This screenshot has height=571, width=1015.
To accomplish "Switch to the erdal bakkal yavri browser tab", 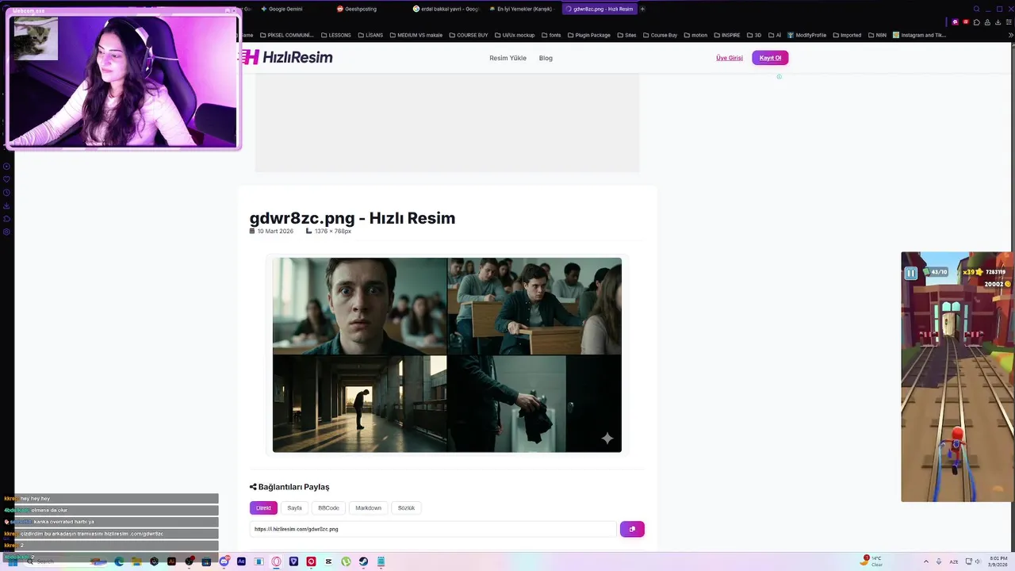I will click(446, 9).
